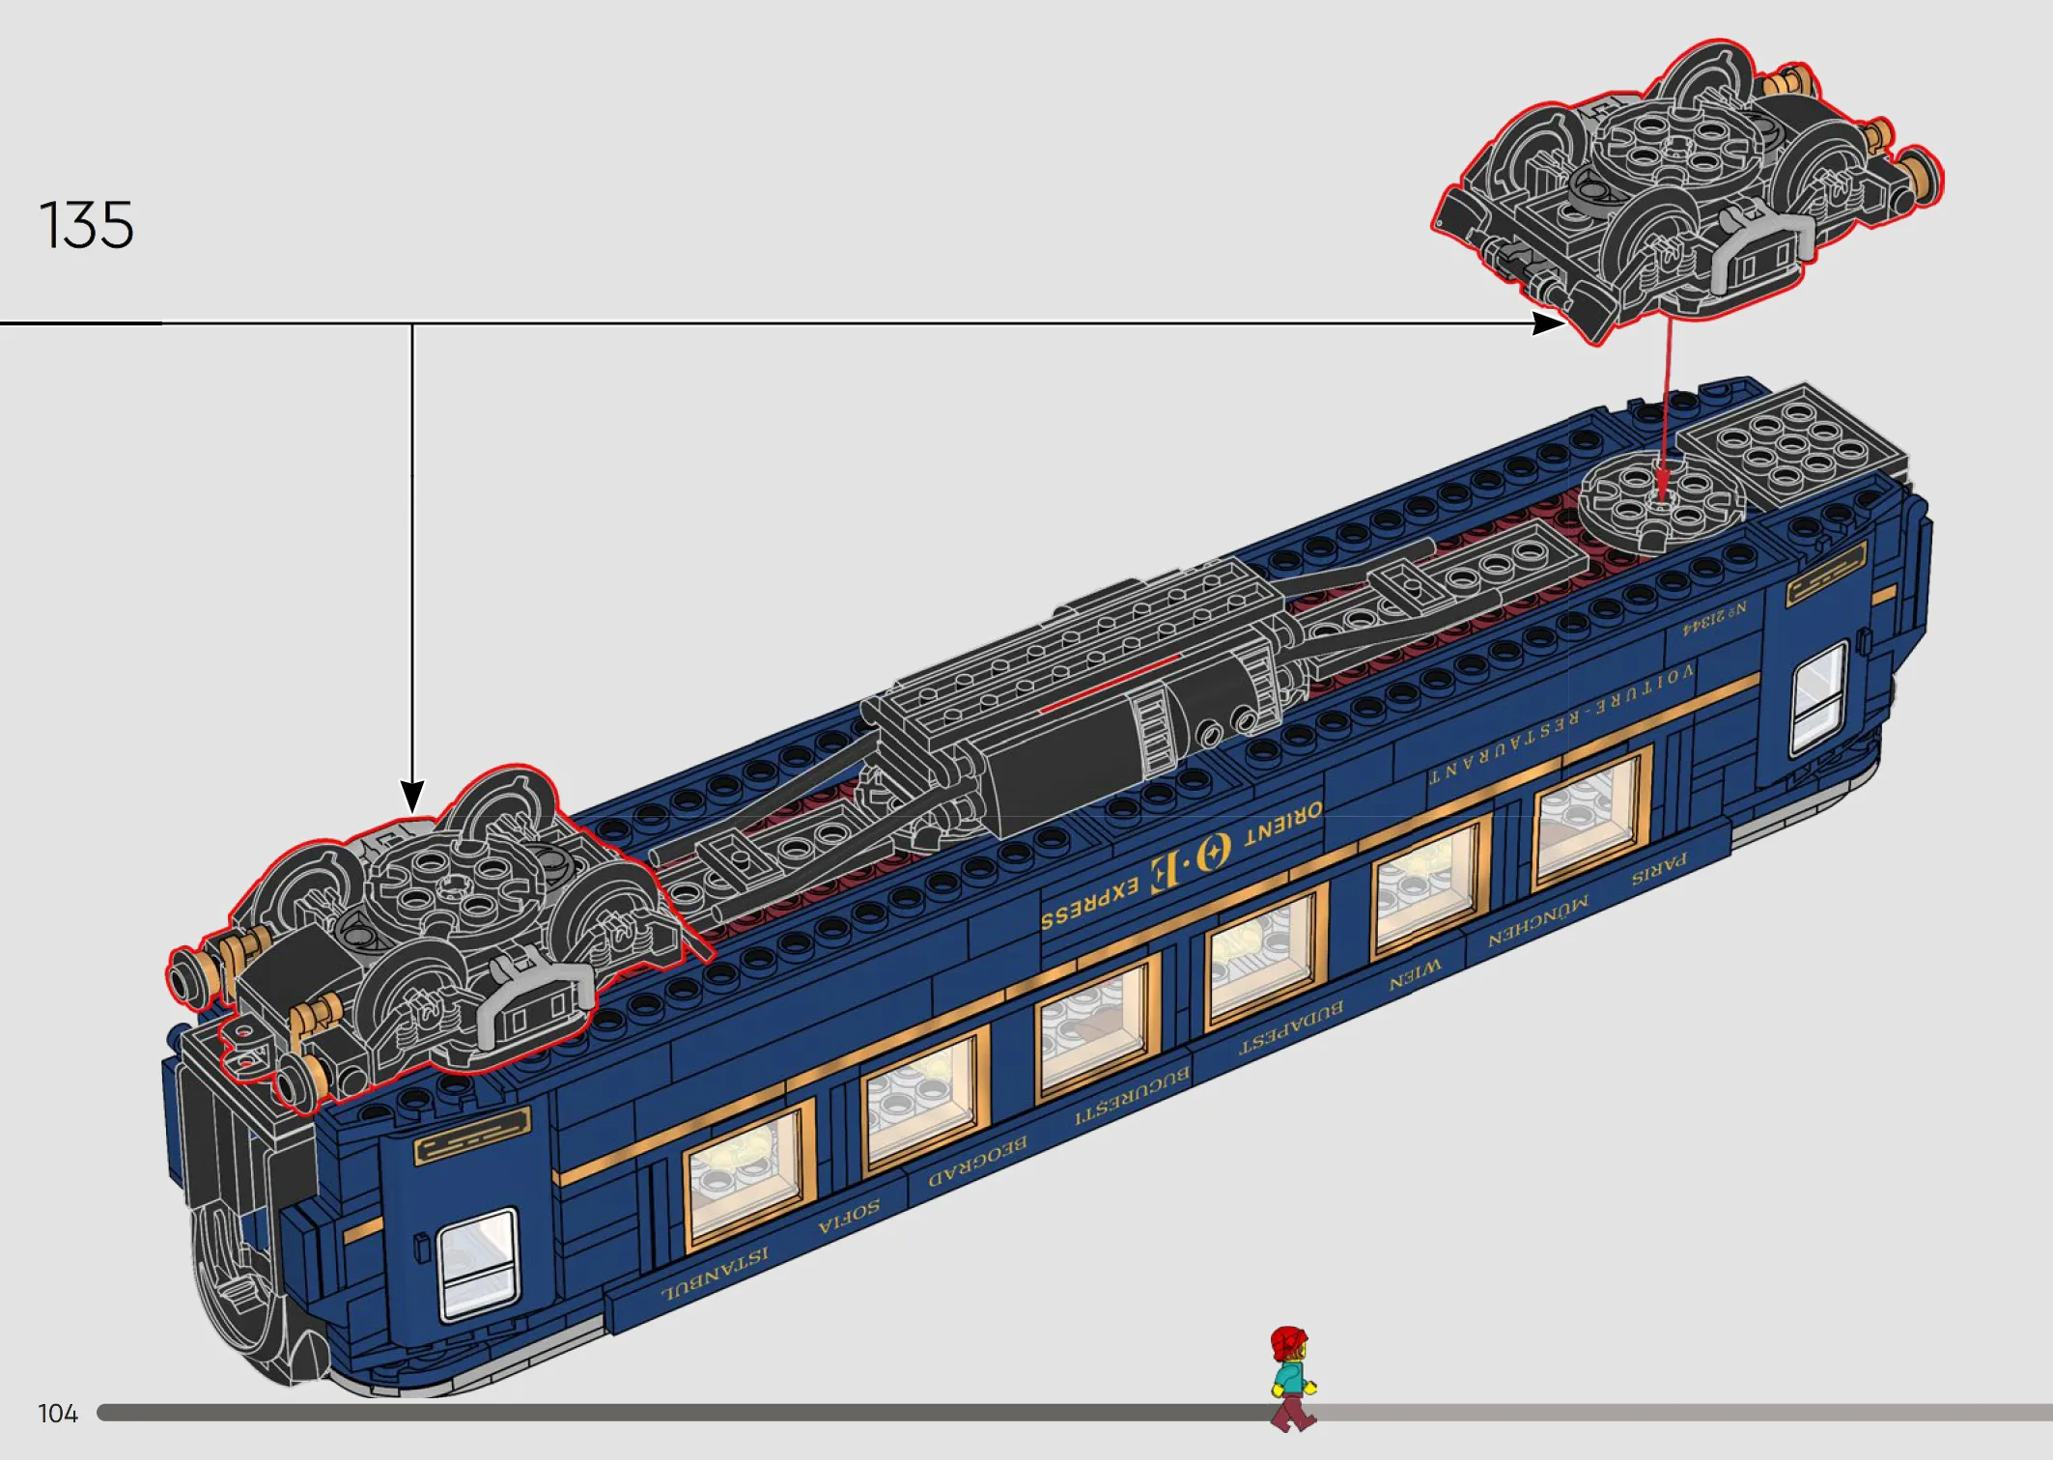Click the build progress bar at the bottom

[x=1075, y=1413]
